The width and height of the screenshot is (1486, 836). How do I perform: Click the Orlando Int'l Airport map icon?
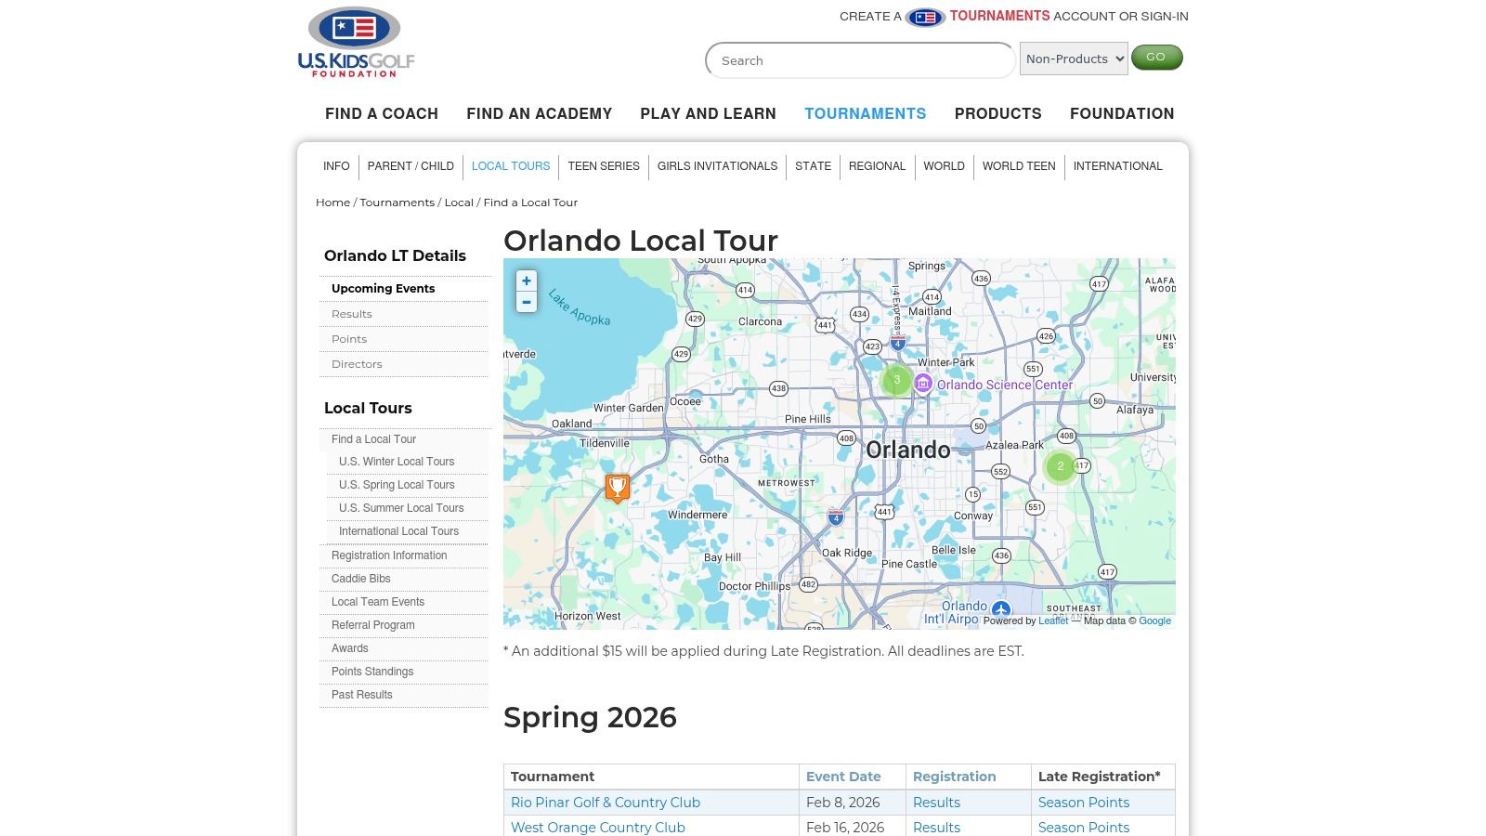click(x=1000, y=610)
